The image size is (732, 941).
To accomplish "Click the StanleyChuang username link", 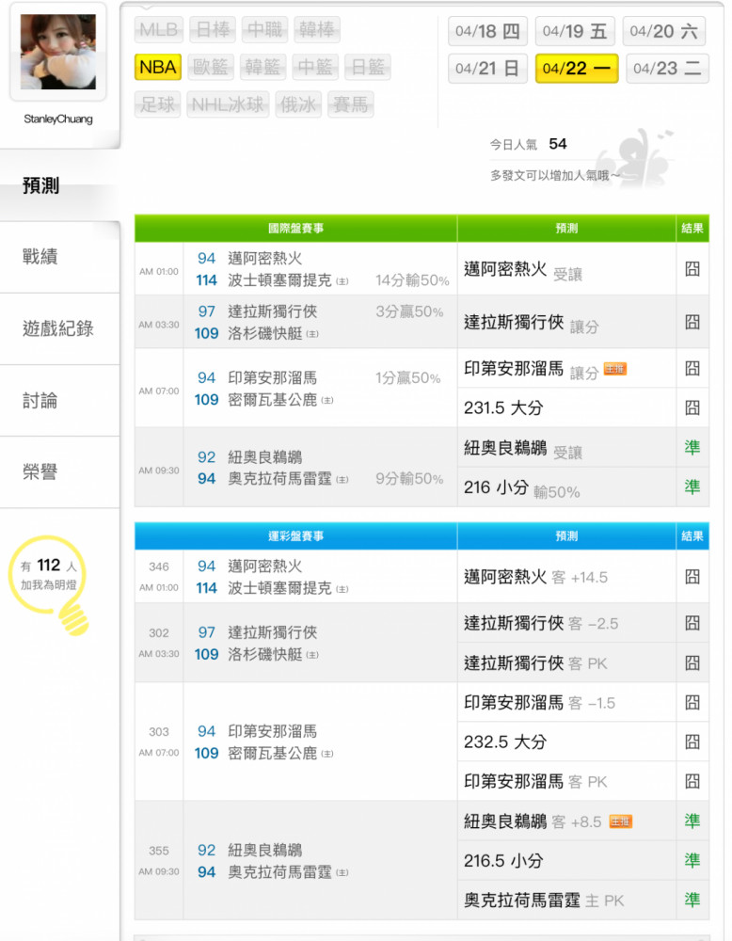I will [x=58, y=119].
